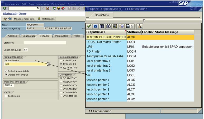204x119 pixels.
Task: Switch to the Parameters tab
Action: click(62, 36)
